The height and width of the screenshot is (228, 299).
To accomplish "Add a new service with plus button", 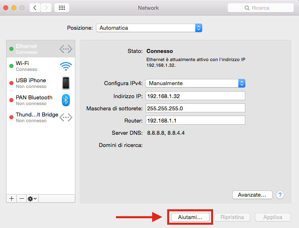I will click(x=11, y=199).
